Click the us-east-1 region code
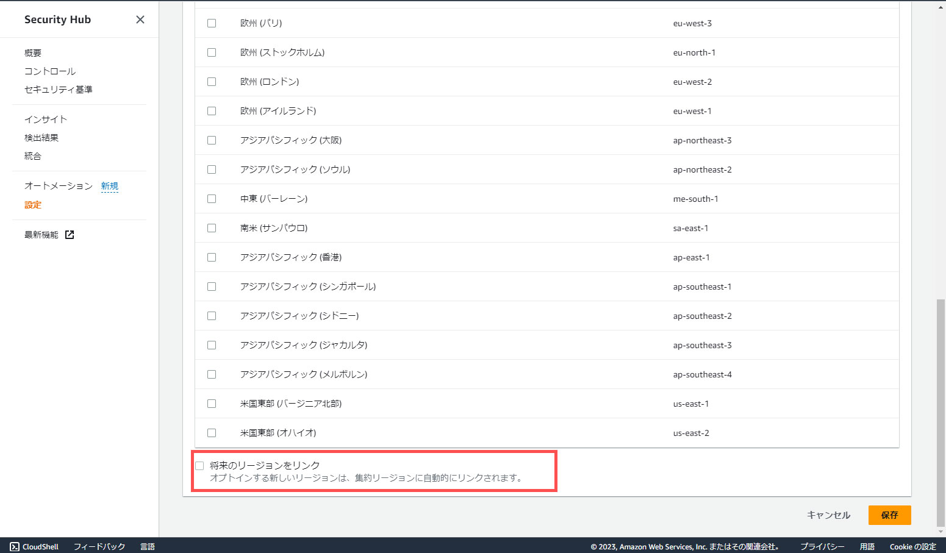This screenshot has width=946, height=553. tap(691, 404)
